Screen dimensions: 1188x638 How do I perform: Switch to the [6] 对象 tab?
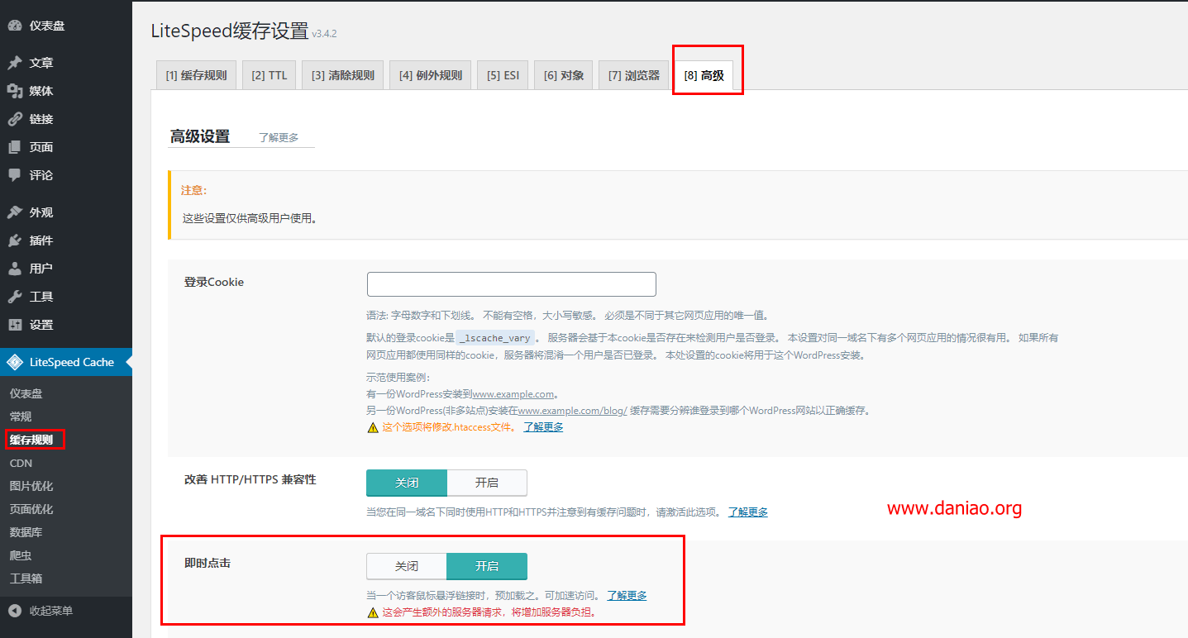[x=564, y=75]
